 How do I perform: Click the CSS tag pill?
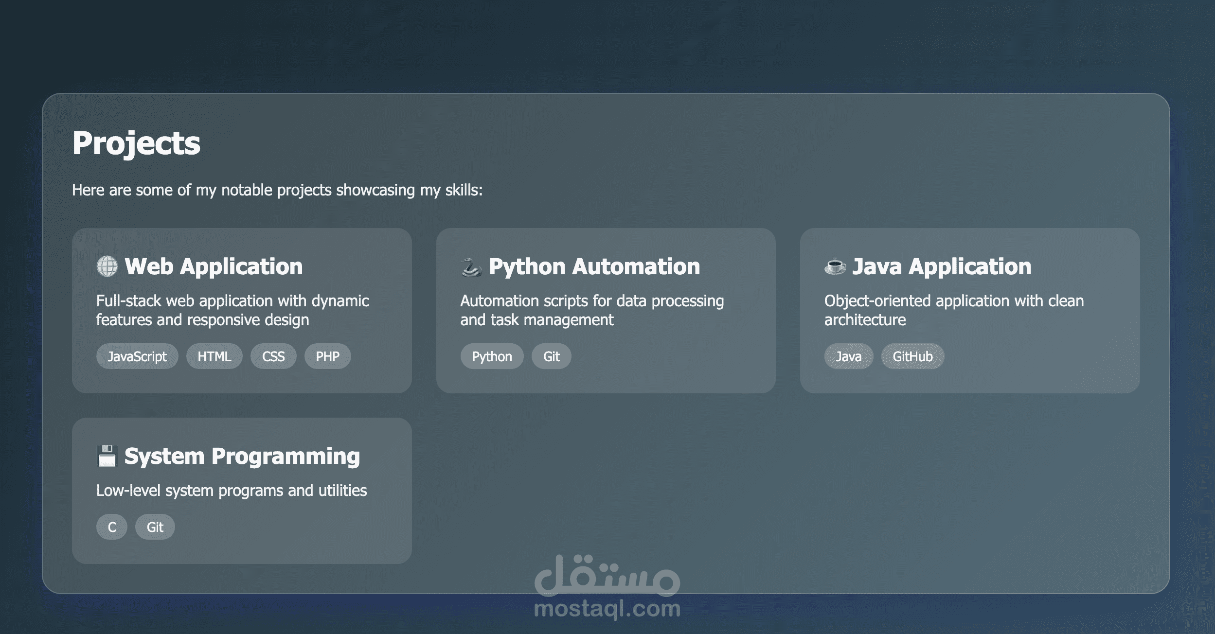point(273,356)
